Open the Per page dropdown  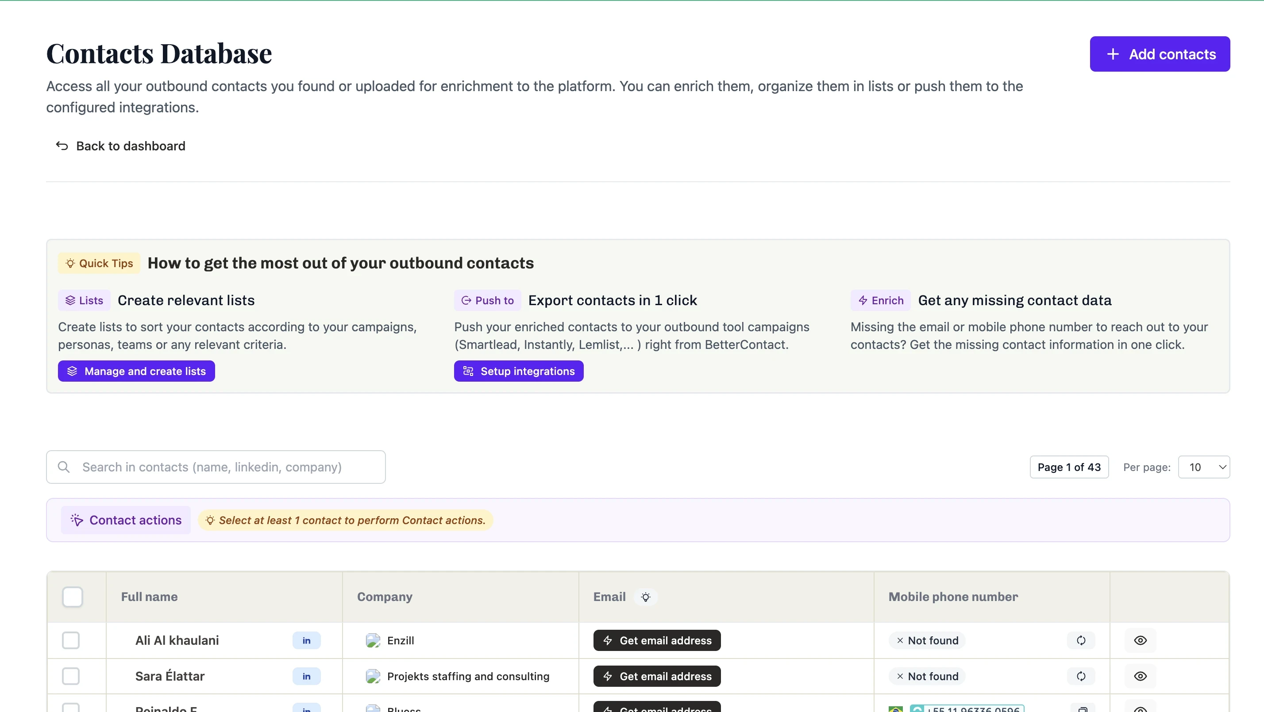point(1204,467)
